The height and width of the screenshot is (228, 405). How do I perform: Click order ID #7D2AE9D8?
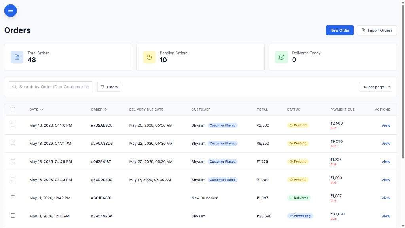pos(102,125)
